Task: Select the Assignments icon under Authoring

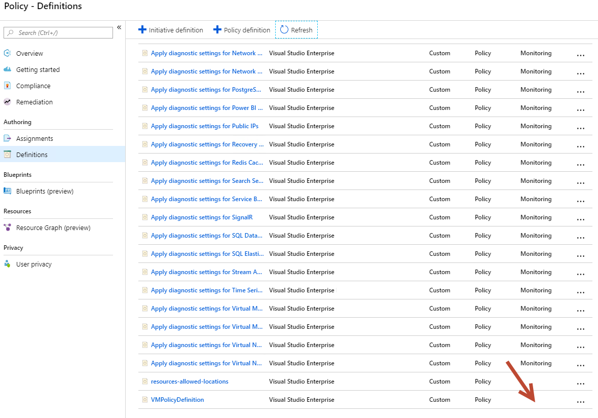Action: pos(7,138)
